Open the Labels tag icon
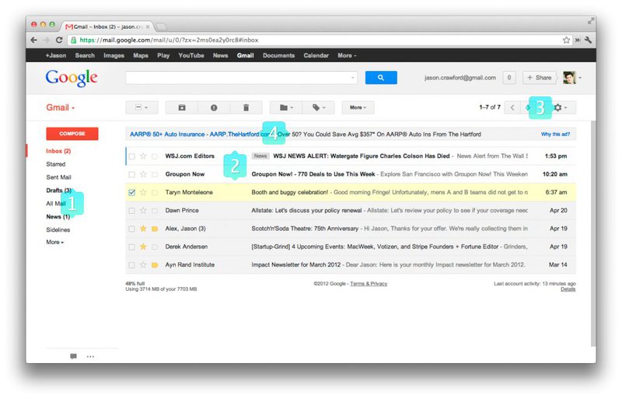 pos(318,107)
